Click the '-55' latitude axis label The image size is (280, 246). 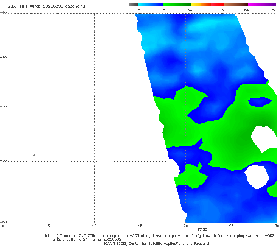point(3,160)
